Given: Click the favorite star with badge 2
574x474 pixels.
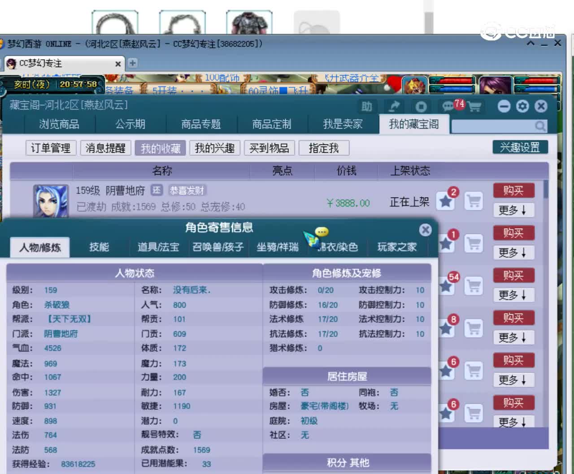Looking at the screenshot, I should coord(446,201).
